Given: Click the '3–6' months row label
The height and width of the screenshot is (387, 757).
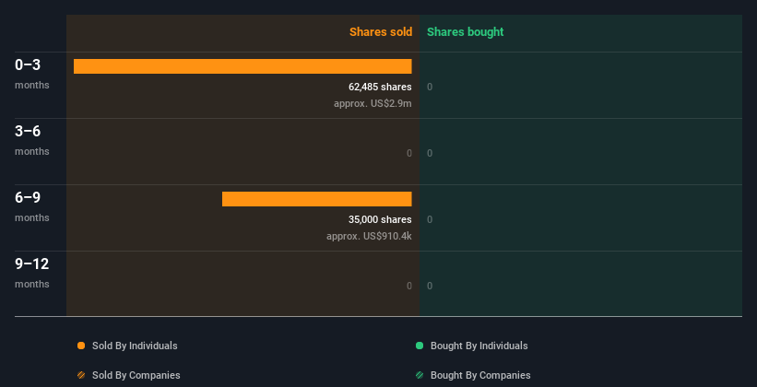Looking at the screenshot, I should click(28, 131).
